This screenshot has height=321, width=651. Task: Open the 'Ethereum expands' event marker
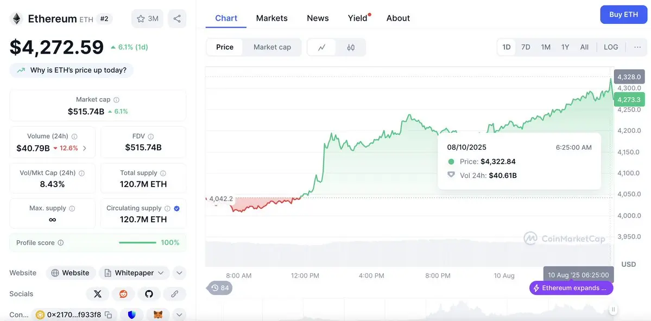click(571, 288)
